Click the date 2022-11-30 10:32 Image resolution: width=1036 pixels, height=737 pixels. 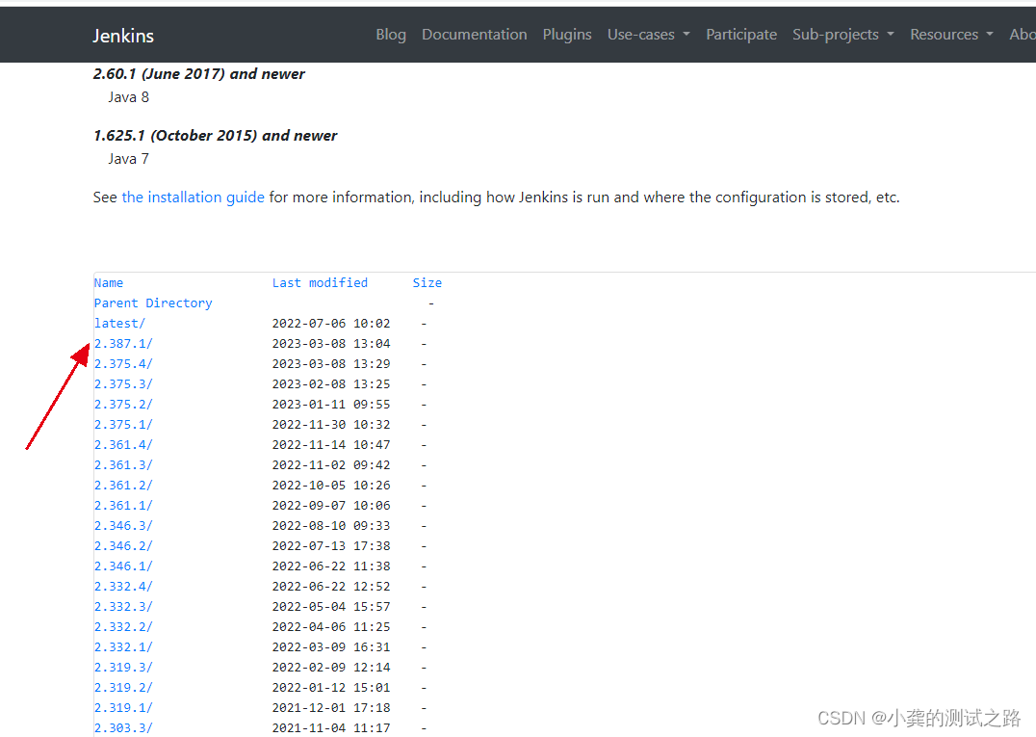[x=331, y=424]
